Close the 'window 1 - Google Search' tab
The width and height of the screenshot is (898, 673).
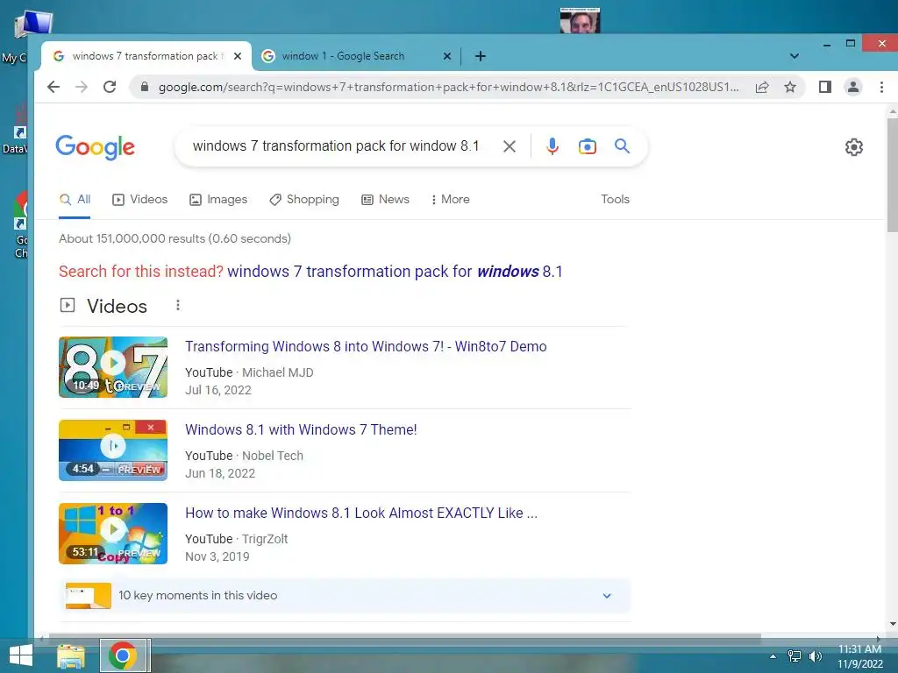[447, 56]
